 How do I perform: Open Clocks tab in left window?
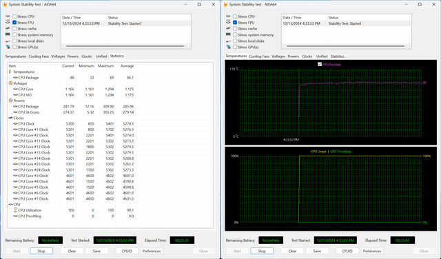tap(87, 56)
